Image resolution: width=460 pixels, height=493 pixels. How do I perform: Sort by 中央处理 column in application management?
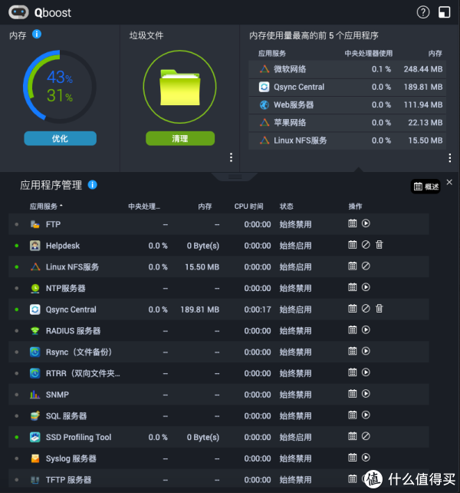click(x=144, y=207)
